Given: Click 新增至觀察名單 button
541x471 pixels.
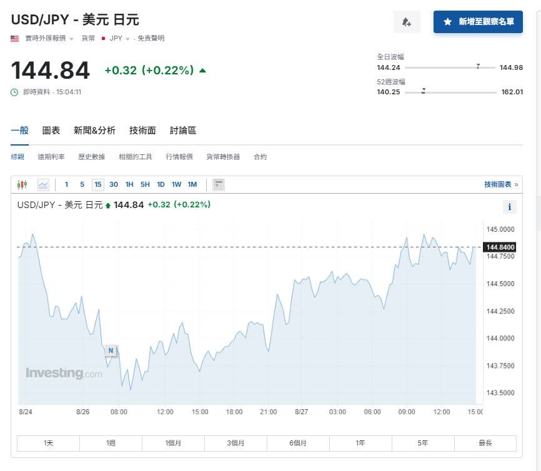Looking at the screenshot, I should pyautogui.click(x=478, y=22).
